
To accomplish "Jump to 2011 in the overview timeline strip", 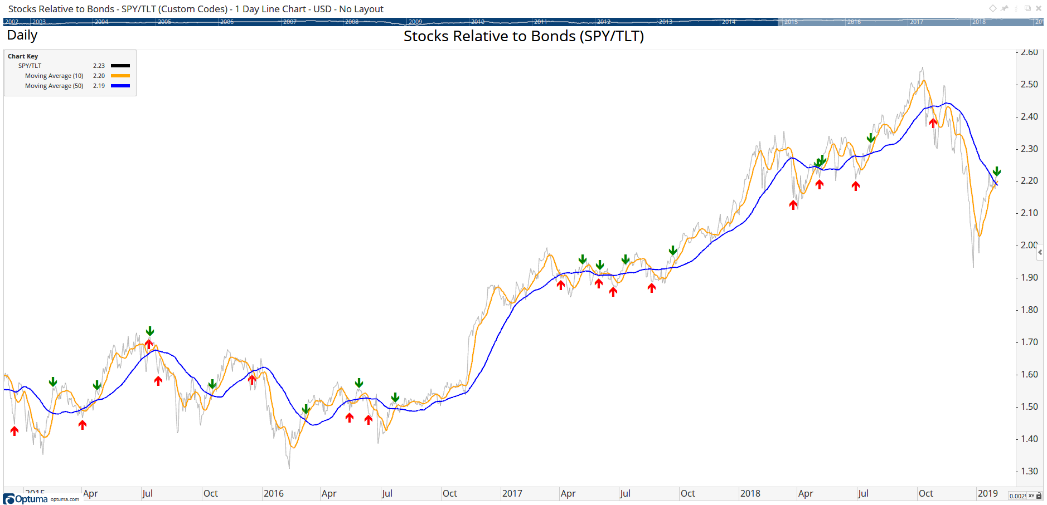I will pos(541,22).
